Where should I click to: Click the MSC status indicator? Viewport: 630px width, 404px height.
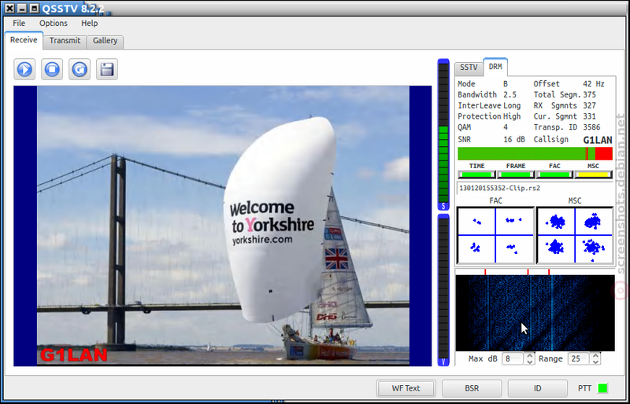click(593, 174)
